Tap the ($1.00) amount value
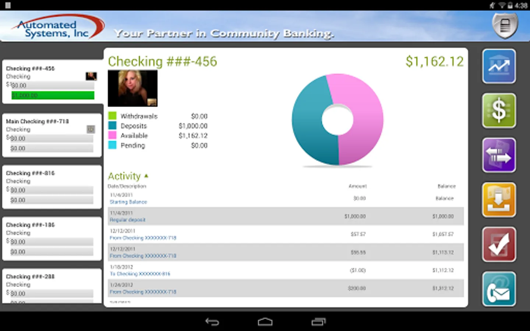 (358, 270)
